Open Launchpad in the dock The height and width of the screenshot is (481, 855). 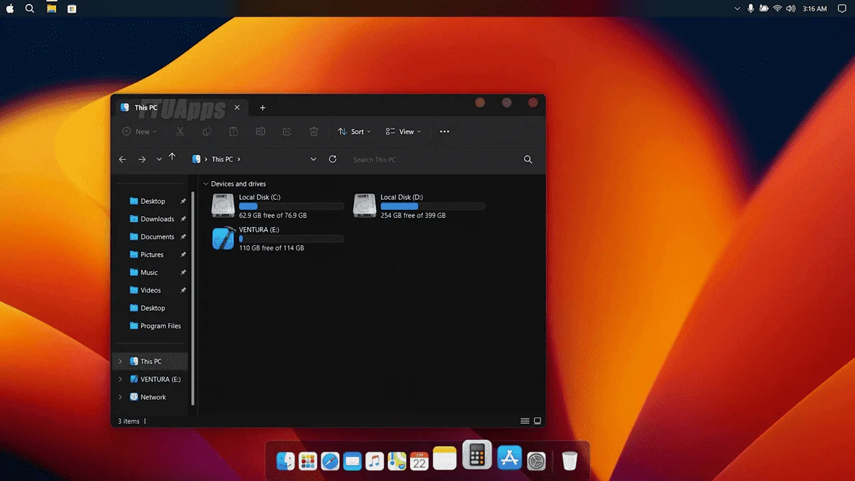coord(308,461)
